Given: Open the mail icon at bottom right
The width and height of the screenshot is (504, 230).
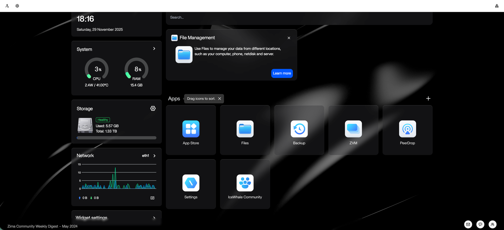Looking at the screenshot, I should [x=468, y=224].
